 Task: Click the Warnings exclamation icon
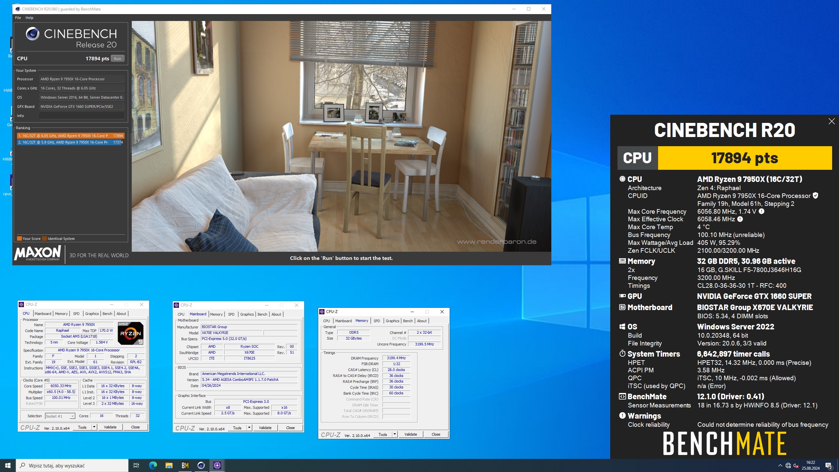click(622, 416)
